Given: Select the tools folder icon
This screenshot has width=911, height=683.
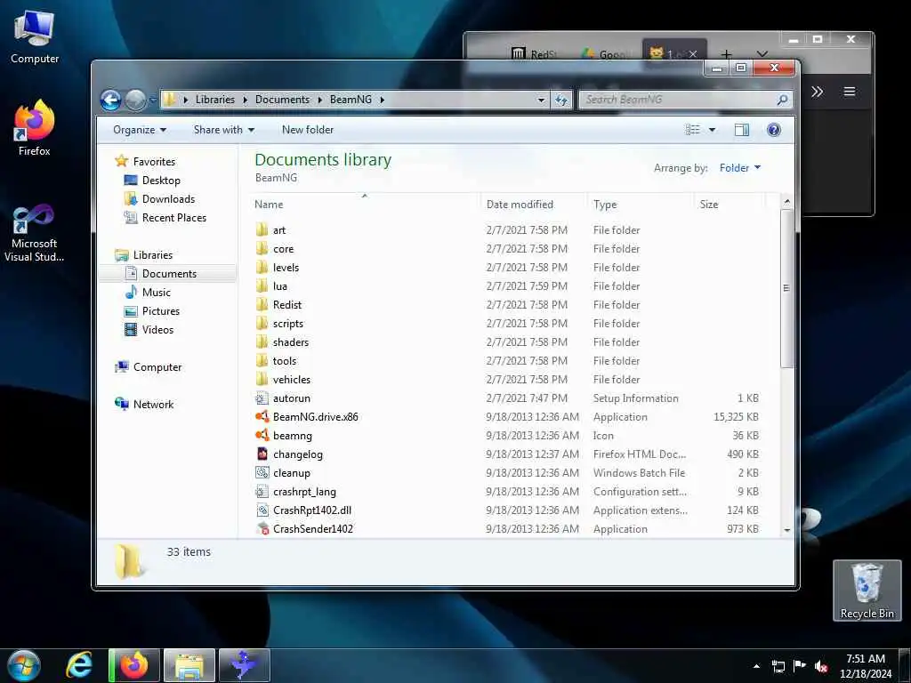Looking at the screenshot, I should pyautogui.click(x=262, y=361).
